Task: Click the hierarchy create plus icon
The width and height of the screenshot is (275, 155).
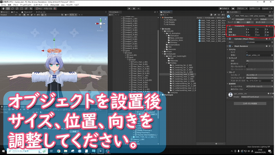Action: [110, 15]
